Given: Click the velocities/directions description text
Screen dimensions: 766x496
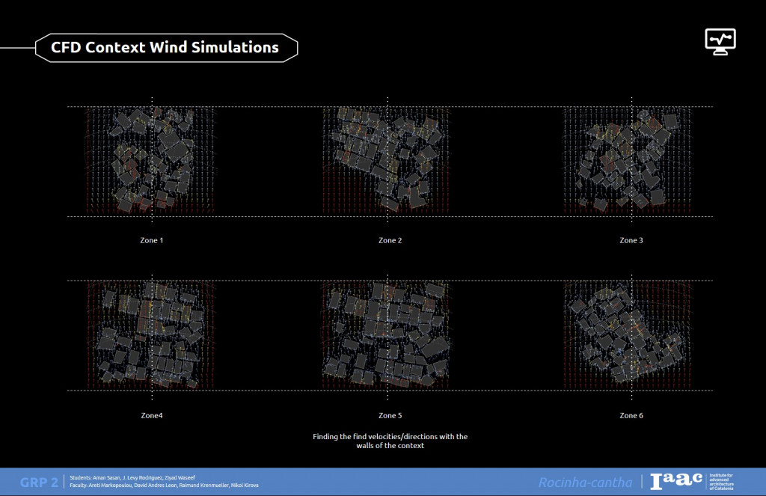Looking at the screenshot, I should coord(390,441).
